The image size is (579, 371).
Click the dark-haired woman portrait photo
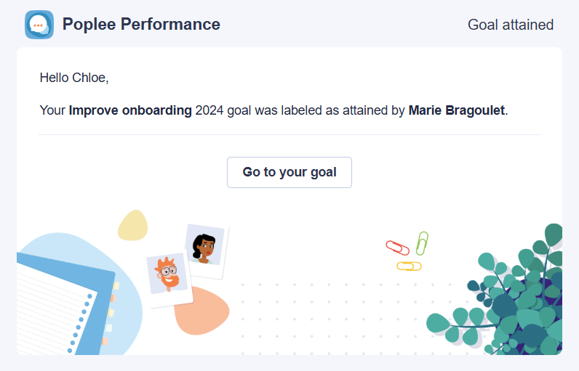point(206,251)
